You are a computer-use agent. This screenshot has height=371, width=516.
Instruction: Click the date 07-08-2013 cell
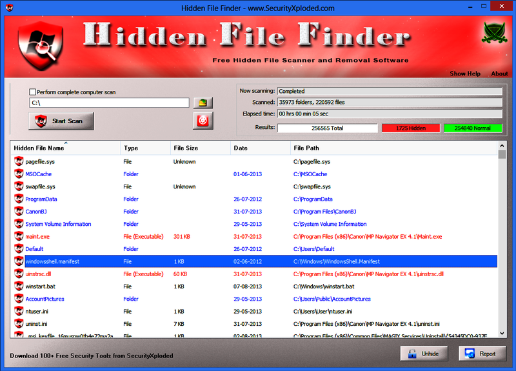(x=248, y=286)
